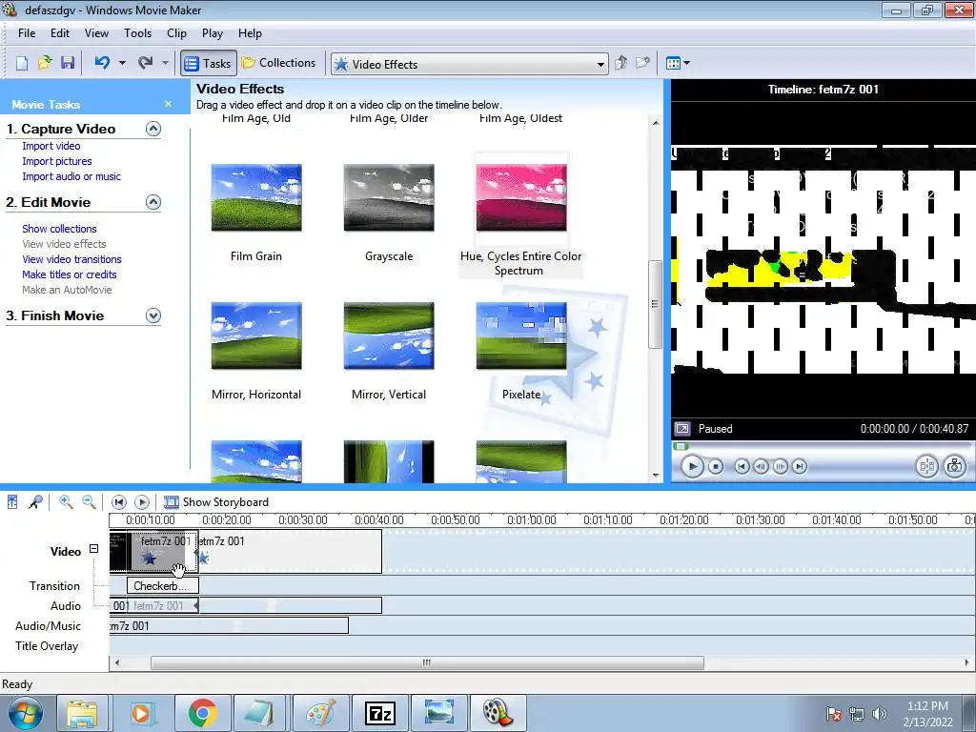
Task: Toggle the Tasks pane button
Action: click(209, 64)
